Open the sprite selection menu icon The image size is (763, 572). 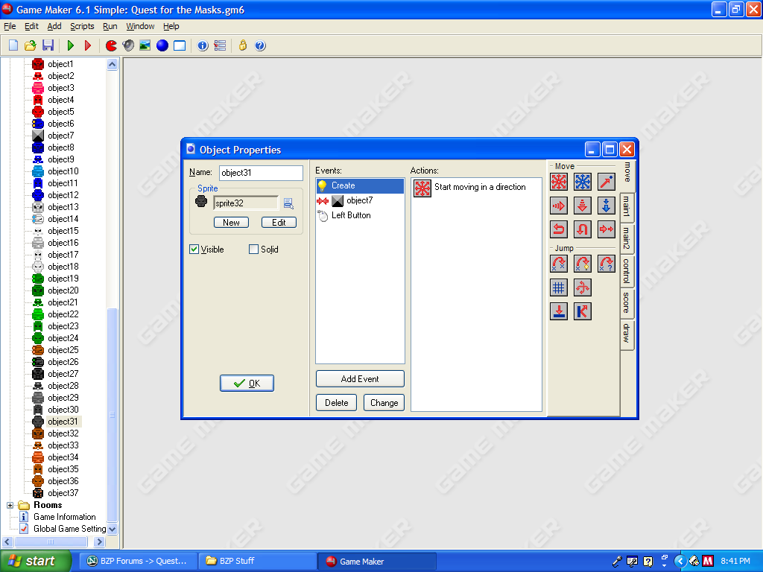pos(288,203)
